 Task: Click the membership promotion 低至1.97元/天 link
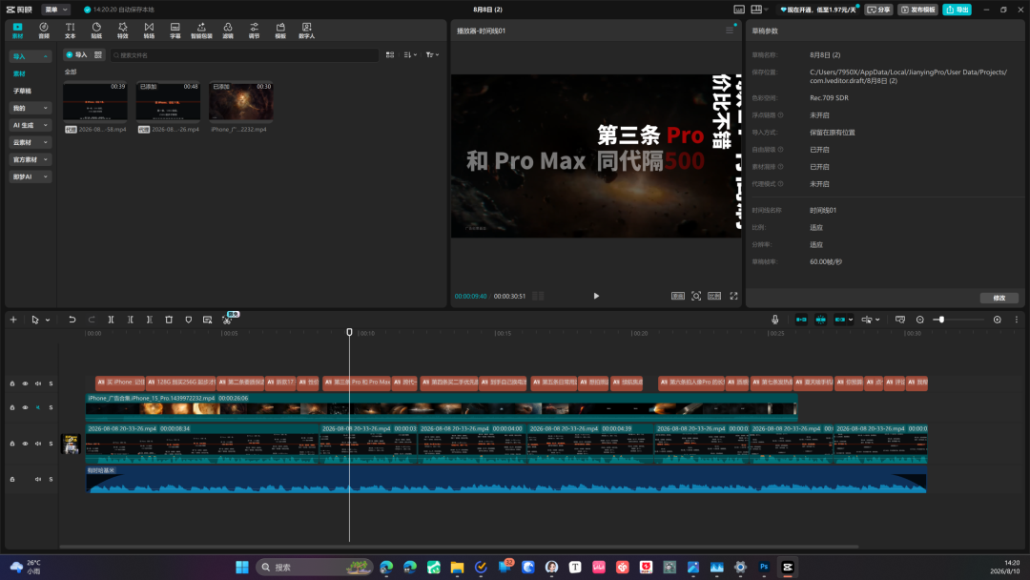tap(818, 10)
